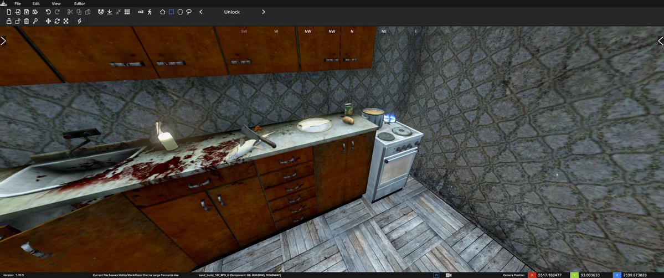Click the camera Y value 93.083633

[x=591, y=275]
